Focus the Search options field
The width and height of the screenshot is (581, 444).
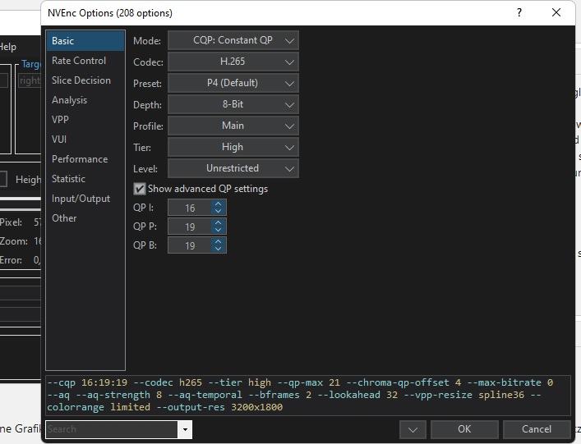[112, 429]
